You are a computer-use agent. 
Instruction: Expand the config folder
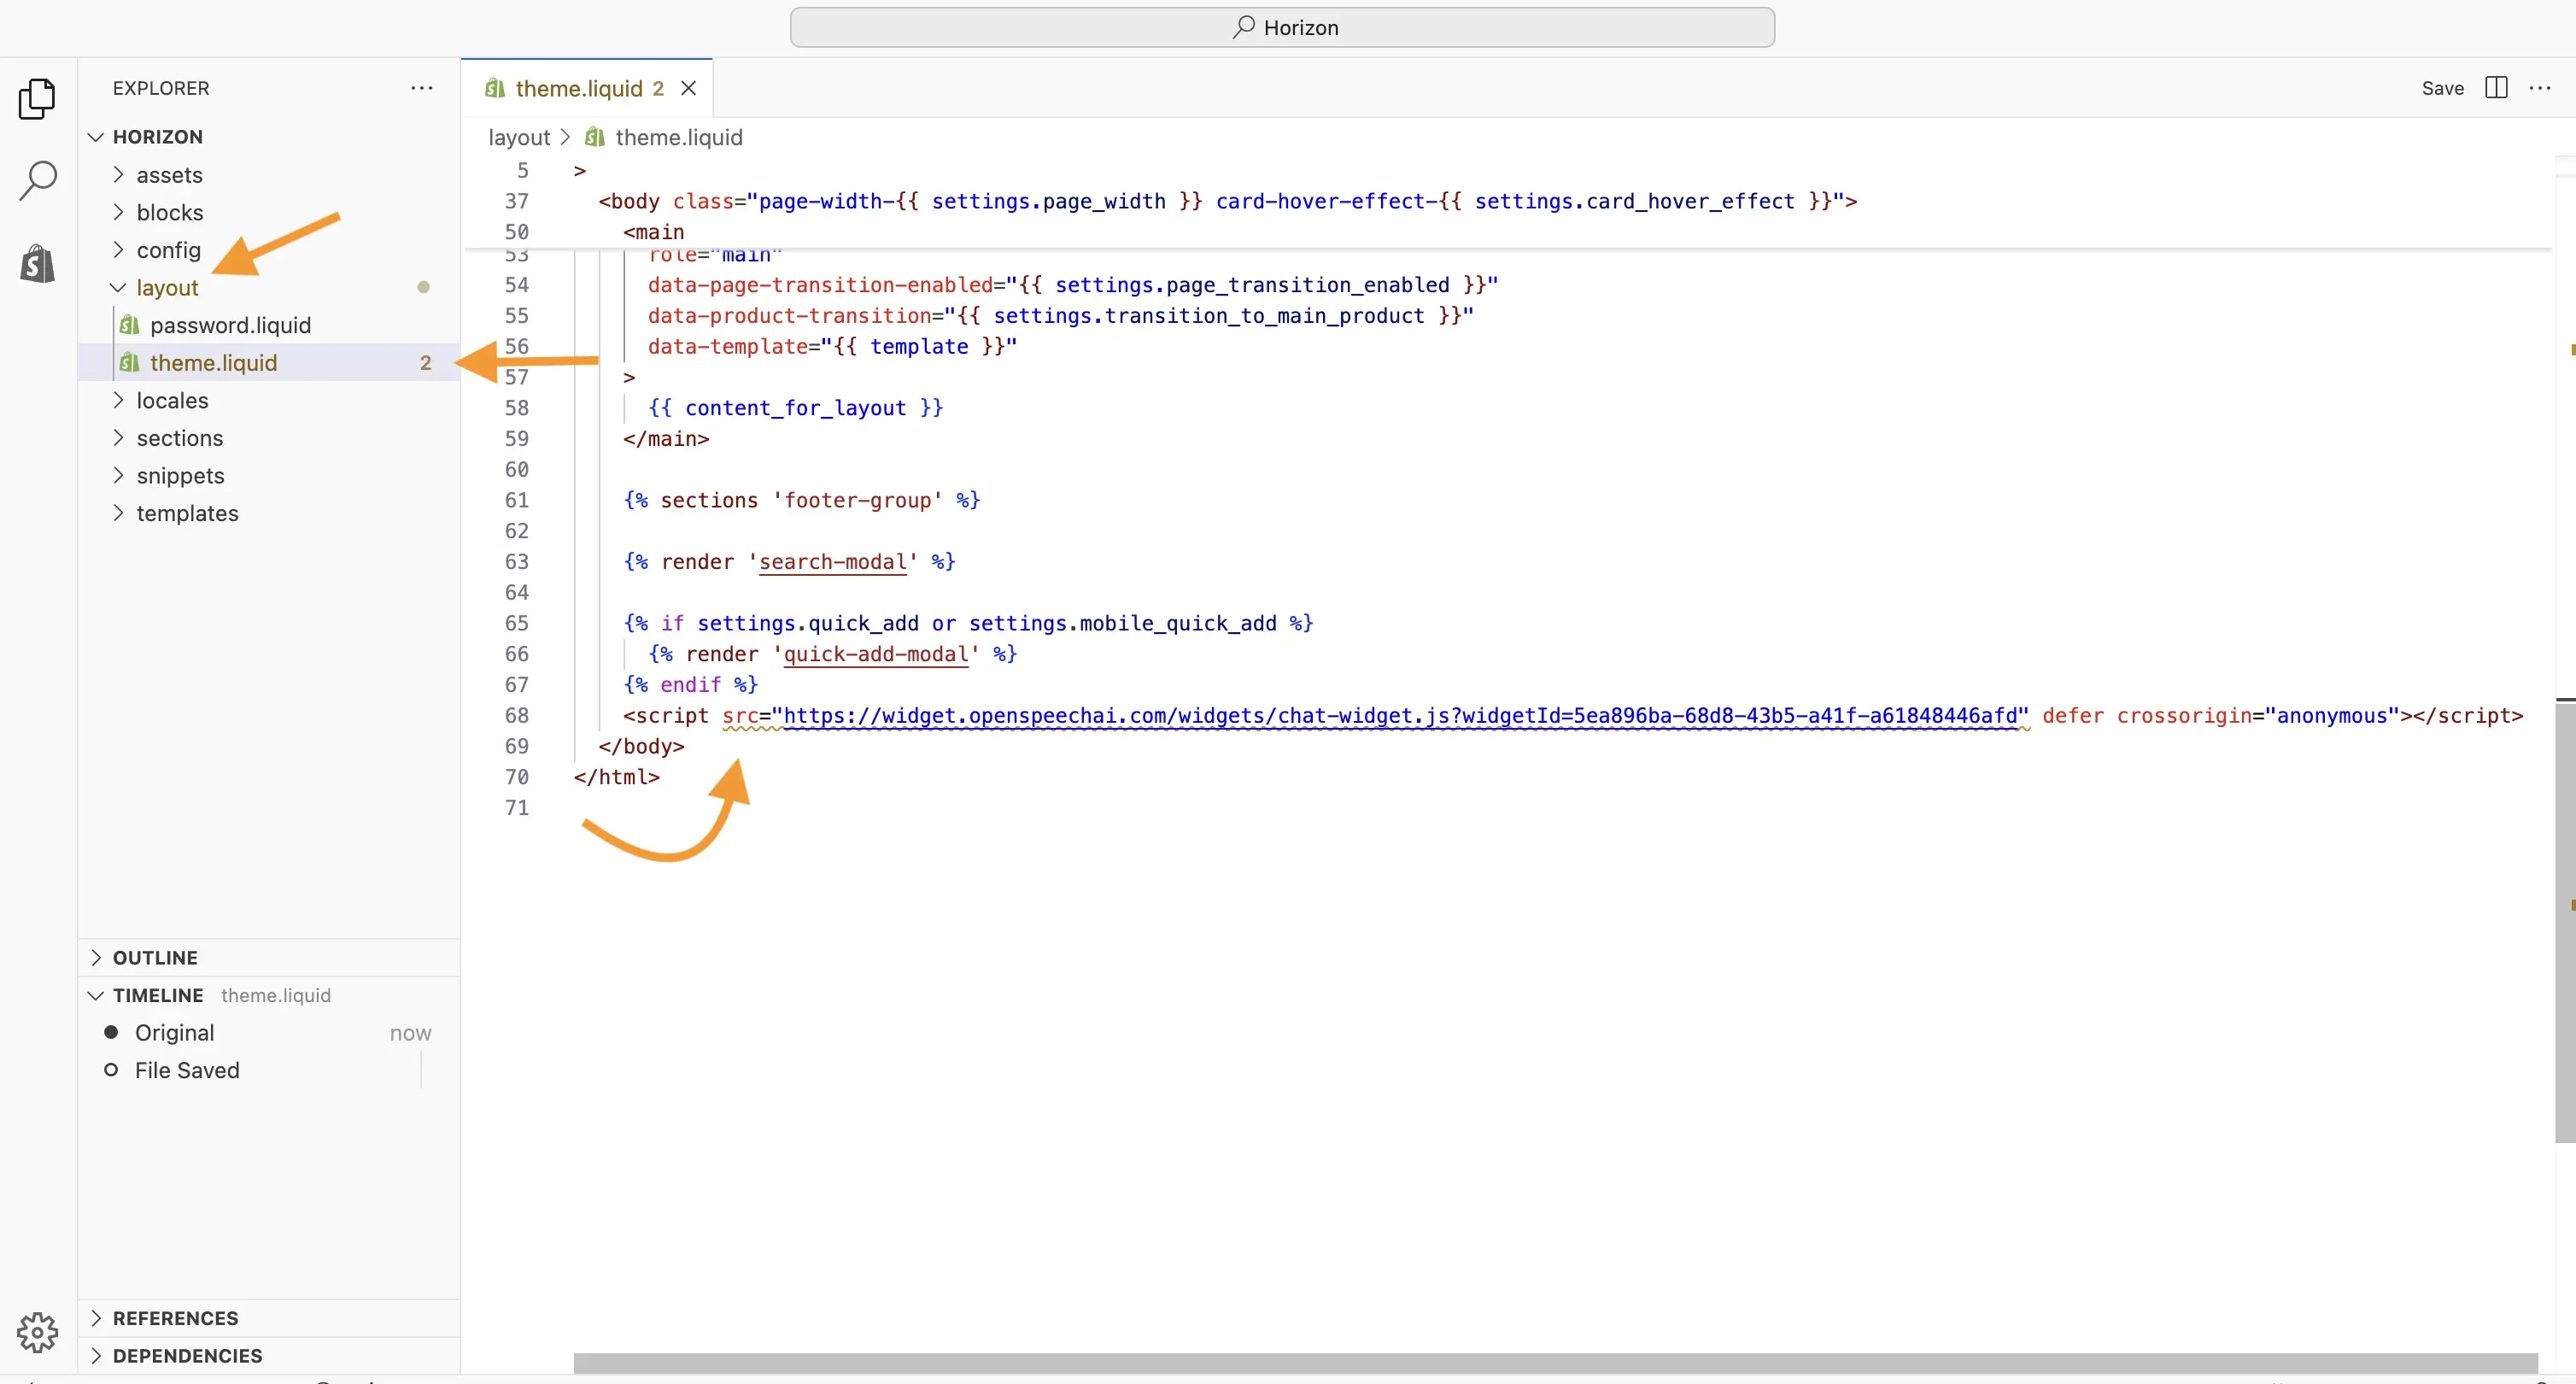click(270, 250)
